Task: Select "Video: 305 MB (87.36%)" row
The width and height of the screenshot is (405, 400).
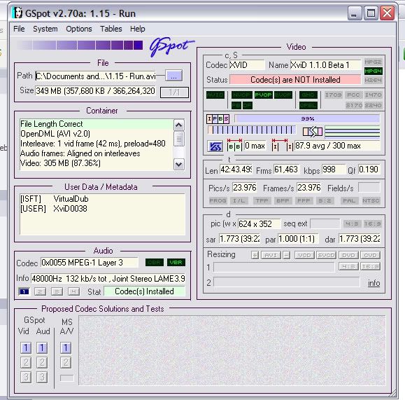Action: [96, 163]
